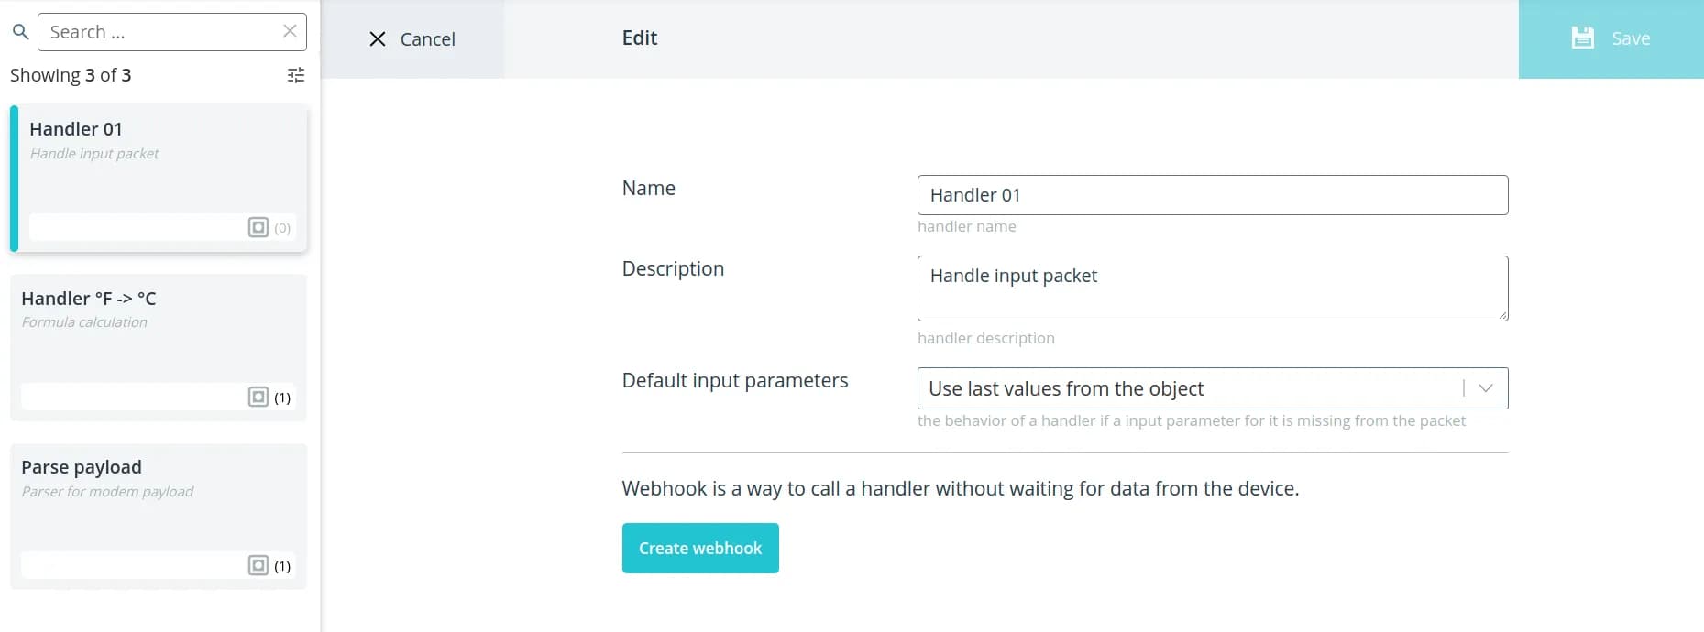Focus the handler Name input field
The width and height of the screenshot is (1704, 632).
pyautogui.click(x=1212, y=195)
